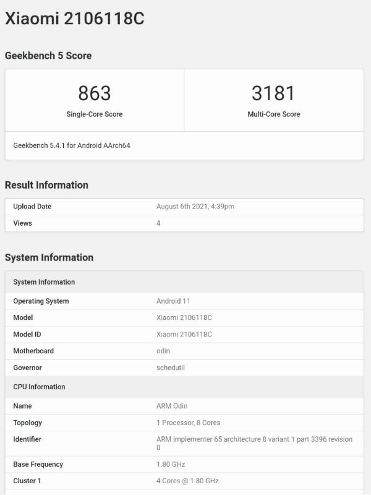371x495 pixels.
Task: Click the Upload Date label
Action: click(x=32, y=207)
